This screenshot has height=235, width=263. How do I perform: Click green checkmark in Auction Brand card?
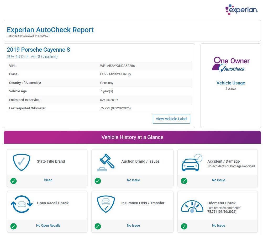tap(98, 181)
